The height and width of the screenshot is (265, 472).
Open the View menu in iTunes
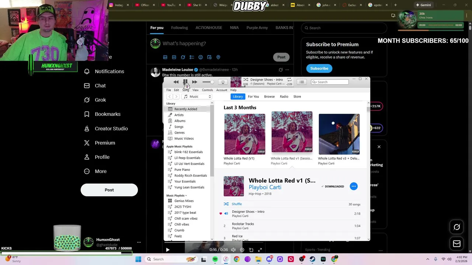coord(195,90)
